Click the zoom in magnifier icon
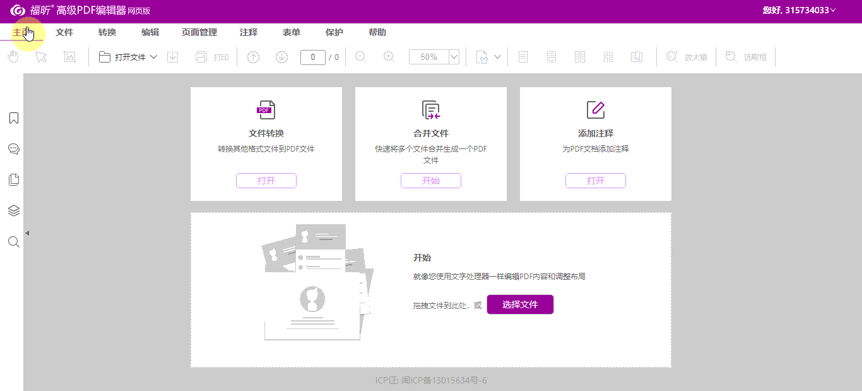862x391 pixels. [x=389, y=57]
